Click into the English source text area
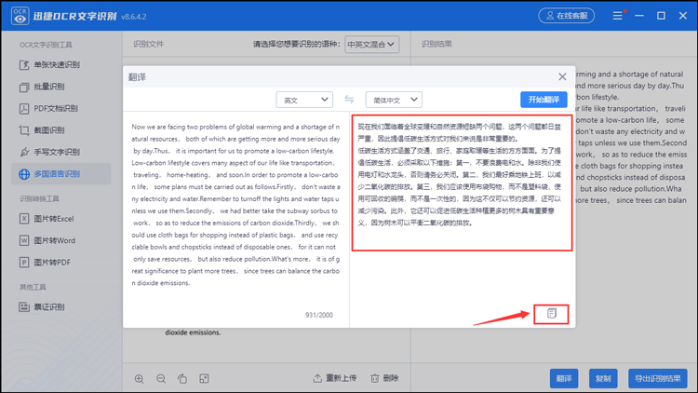 236,205
